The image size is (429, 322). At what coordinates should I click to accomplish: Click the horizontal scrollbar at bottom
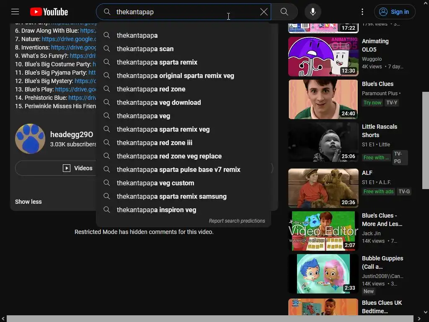coord(210,319)
